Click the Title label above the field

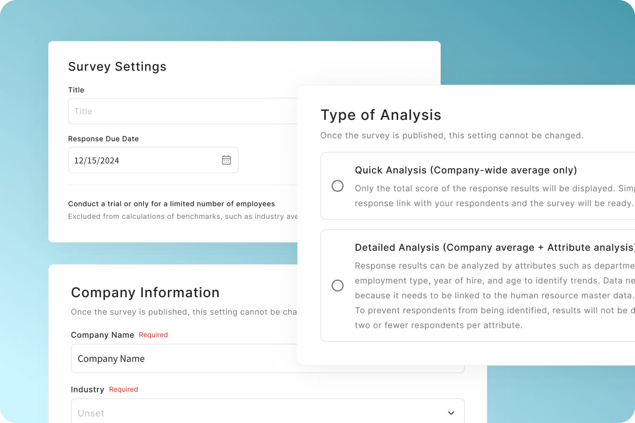point(76,90)
